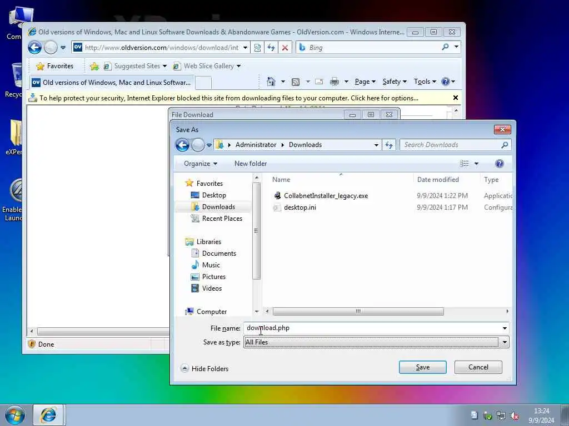The width and height of the screenshot is (569, 426).
Task: Click the security information bar message
Action: [228, 98]
